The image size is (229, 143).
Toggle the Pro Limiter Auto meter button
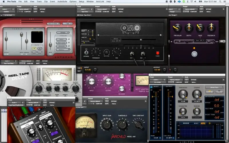tap(203, 123)
